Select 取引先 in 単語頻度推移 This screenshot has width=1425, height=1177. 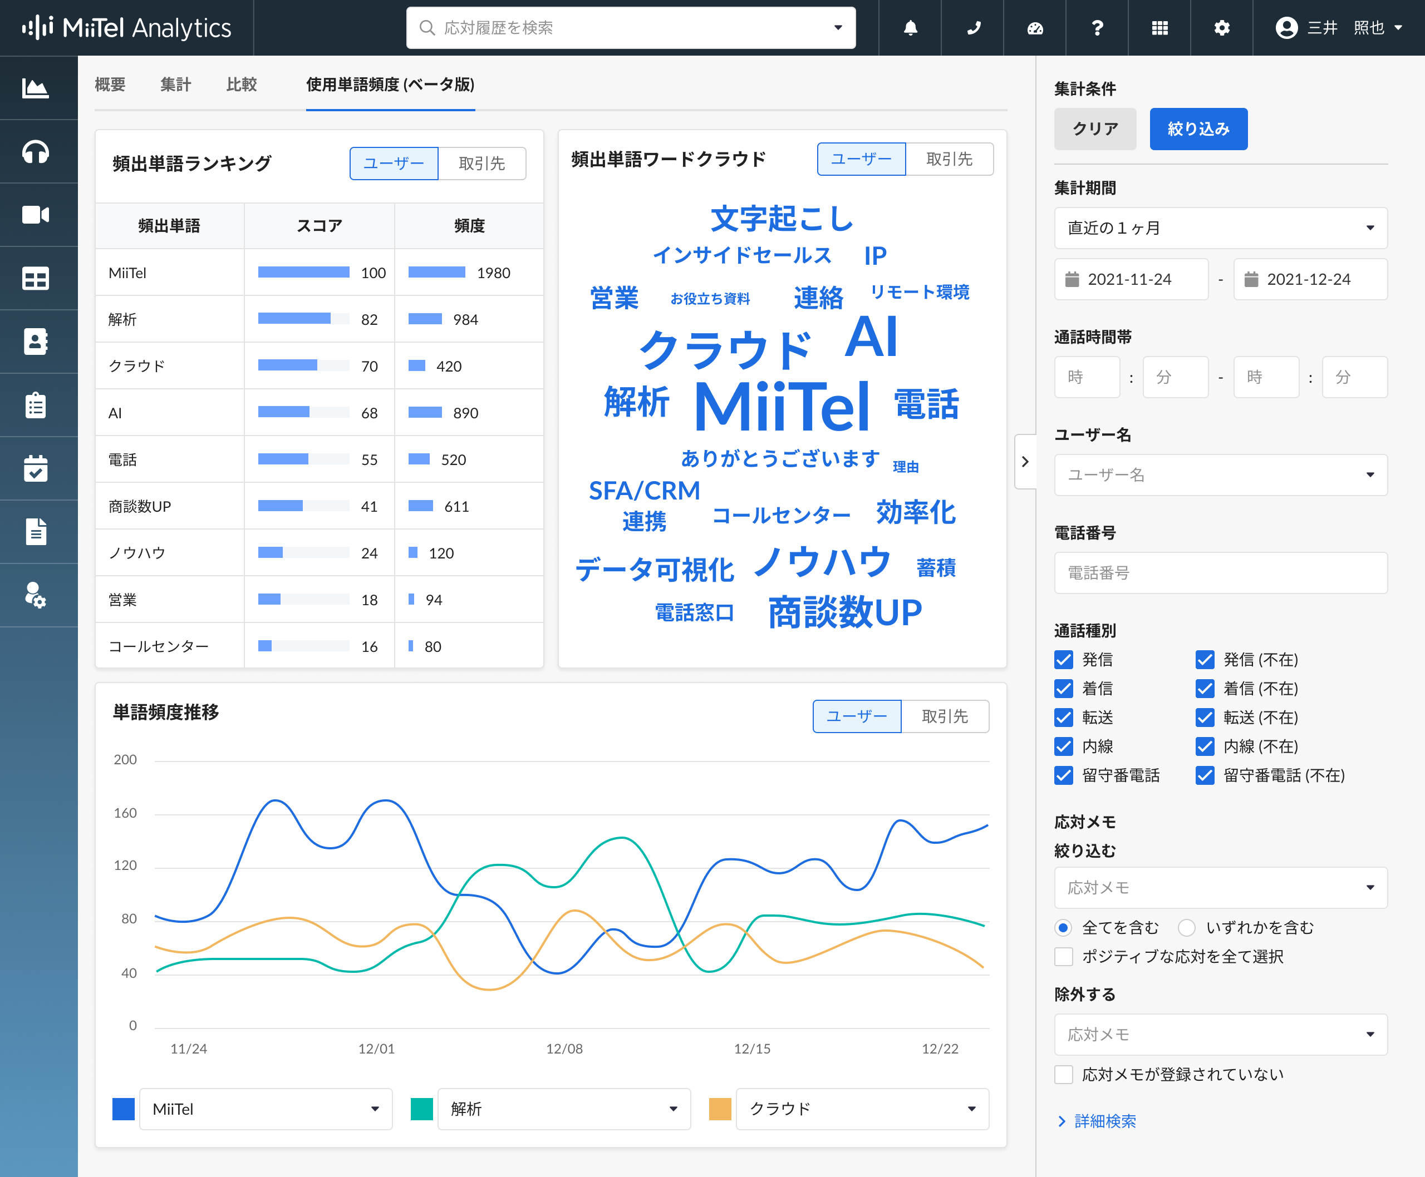(945, 716)
